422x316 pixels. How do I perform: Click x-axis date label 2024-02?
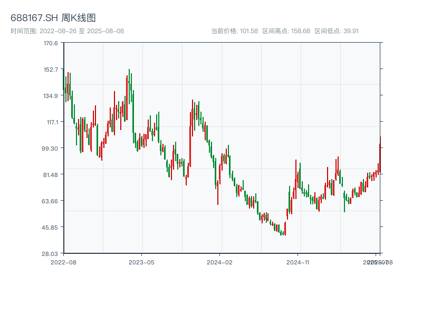(x=219, y=262)
